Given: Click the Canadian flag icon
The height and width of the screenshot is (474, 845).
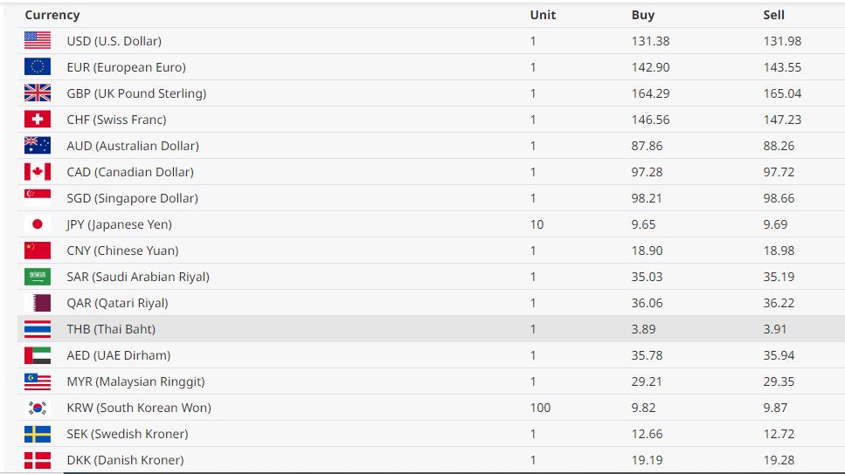Looking at the screenshot, I should 38,171.
